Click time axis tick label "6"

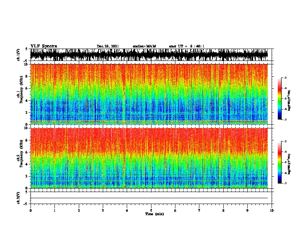175,211
